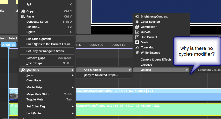This screenshot has width=221, height=119.
Task: Click the Paste clipboard icon
Action: 23,16
